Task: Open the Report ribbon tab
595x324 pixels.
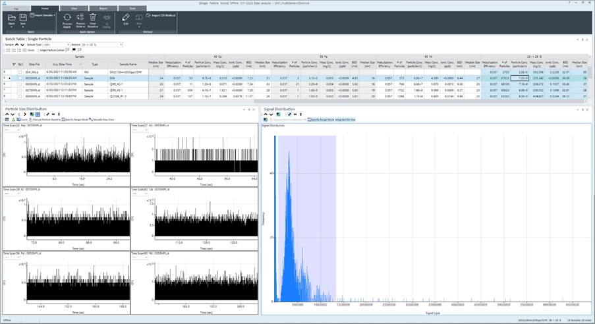Action: point(103,7)
